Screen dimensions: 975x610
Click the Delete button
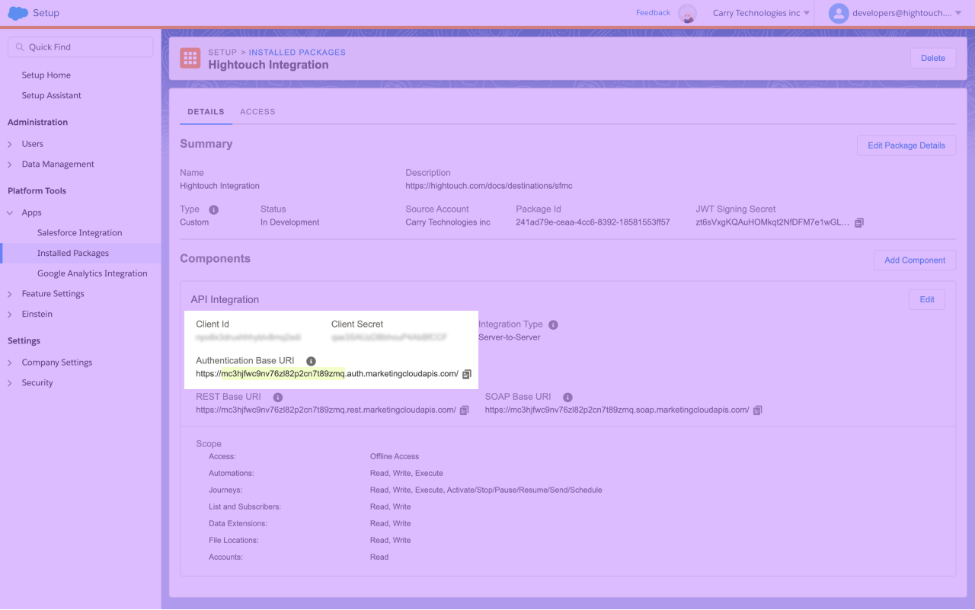[x=933, y=58]
